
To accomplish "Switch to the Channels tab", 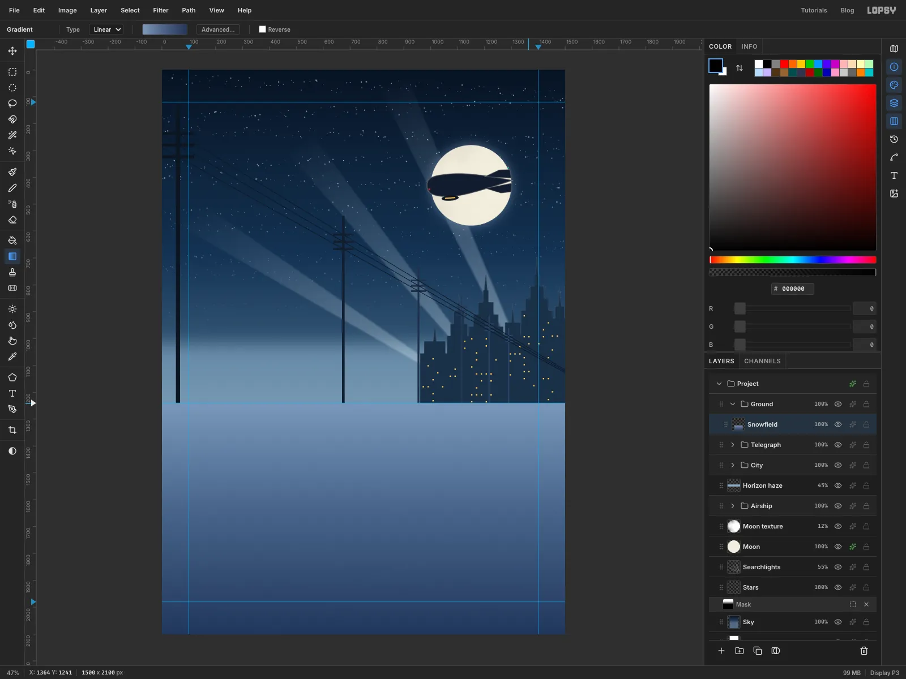I will pos(762,361).
